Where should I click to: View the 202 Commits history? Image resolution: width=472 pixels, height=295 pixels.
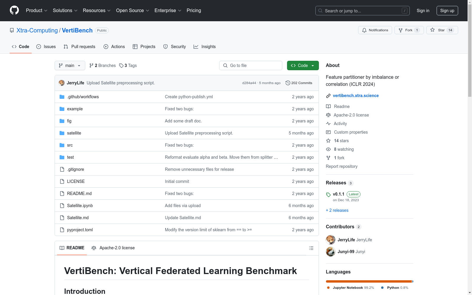point(299,83)
